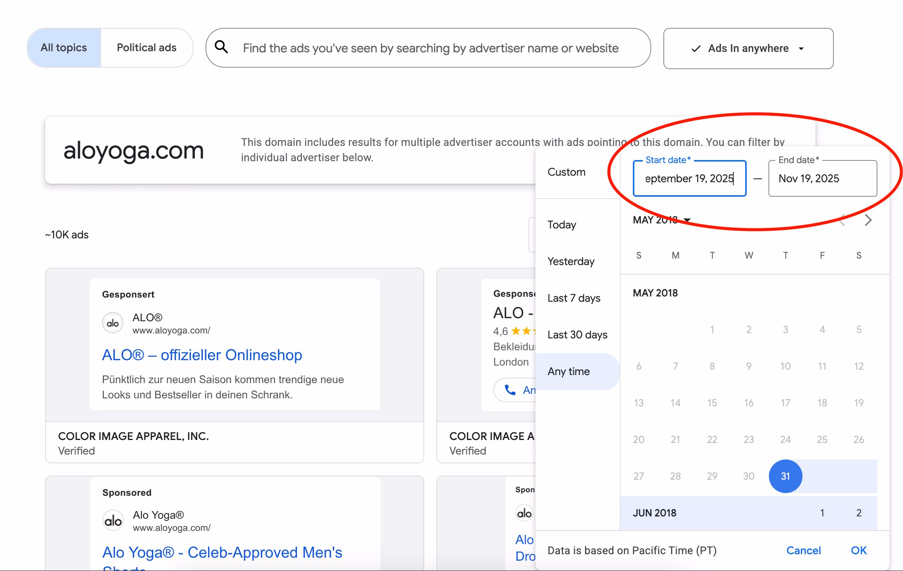
Task: Click previous month chevron arrow
Action: (x=842, y=220)
